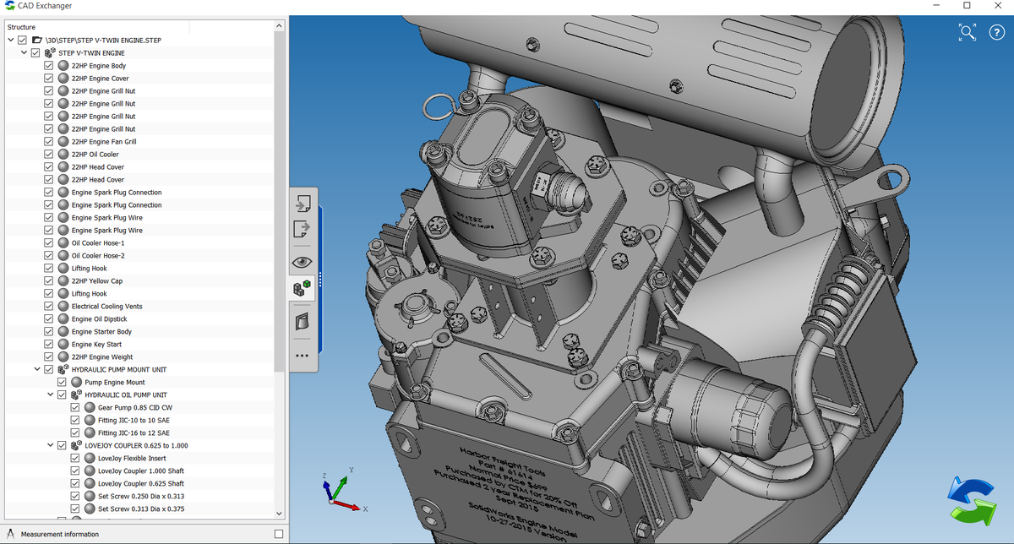The width and height of the screenshot is (1014, 544).
Task: Click the Export file icon in side toolbar
Action: click(303, 229)
